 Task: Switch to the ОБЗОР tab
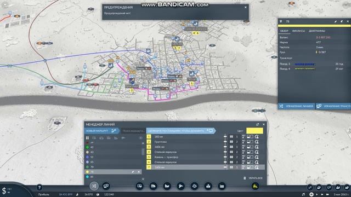(284, 31)
